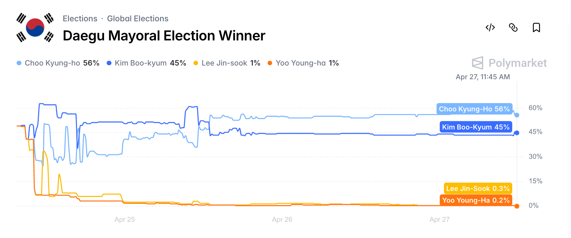
Task: Select Choo Kyung-ho legend entry
Action: click(58, 63)
